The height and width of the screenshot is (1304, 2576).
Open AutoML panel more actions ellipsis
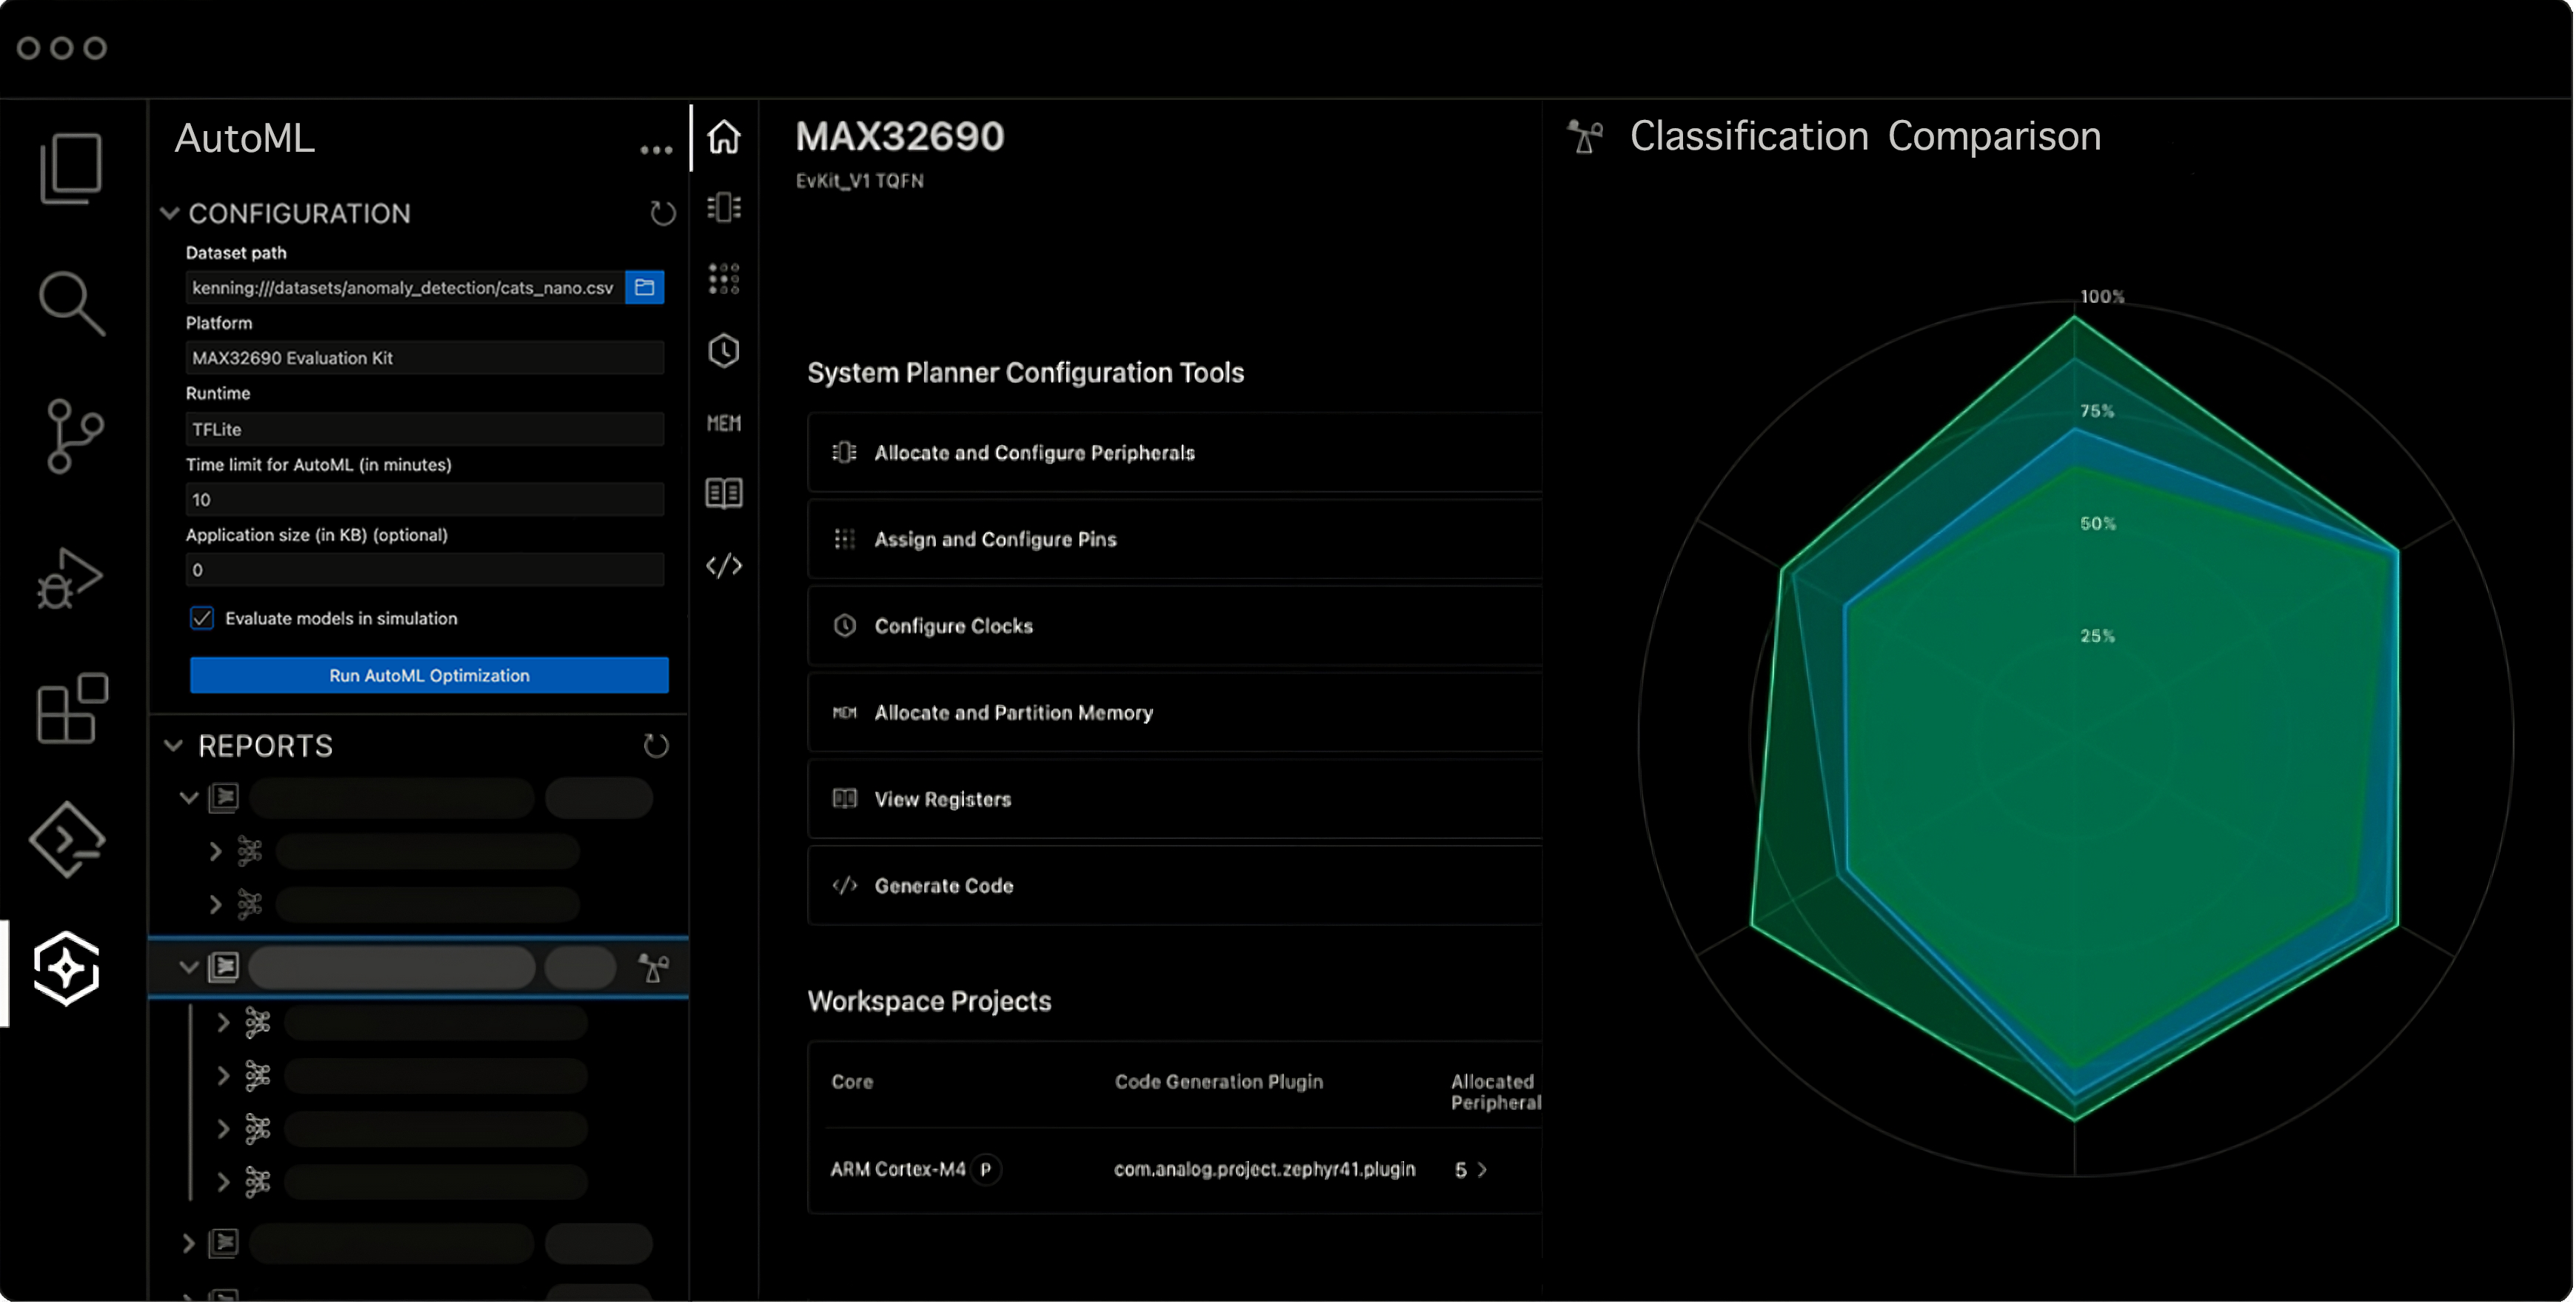pyautogui.click(x=656, y=150)
